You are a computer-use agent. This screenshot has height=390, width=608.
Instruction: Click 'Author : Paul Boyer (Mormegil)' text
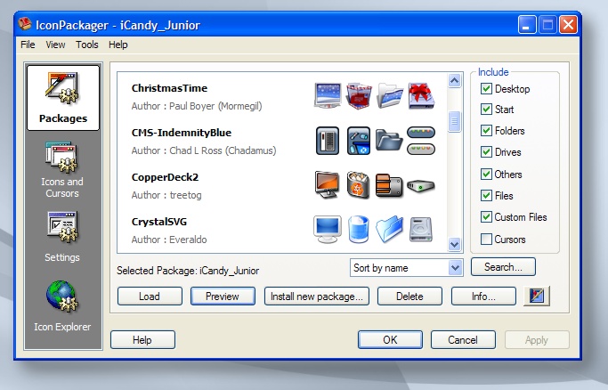[x=197, y=106]
